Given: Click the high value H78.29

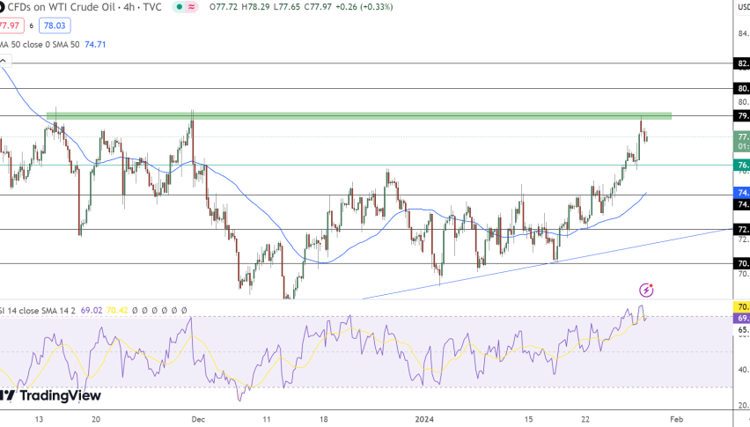Looking at the screenshot, I should (x=254, y=7).
